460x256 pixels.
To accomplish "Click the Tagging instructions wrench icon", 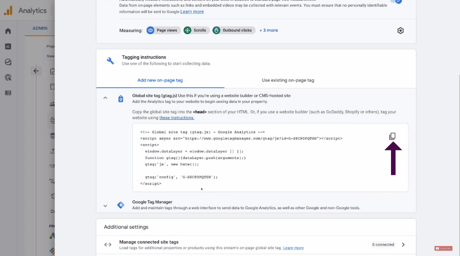I will [110, 60].
